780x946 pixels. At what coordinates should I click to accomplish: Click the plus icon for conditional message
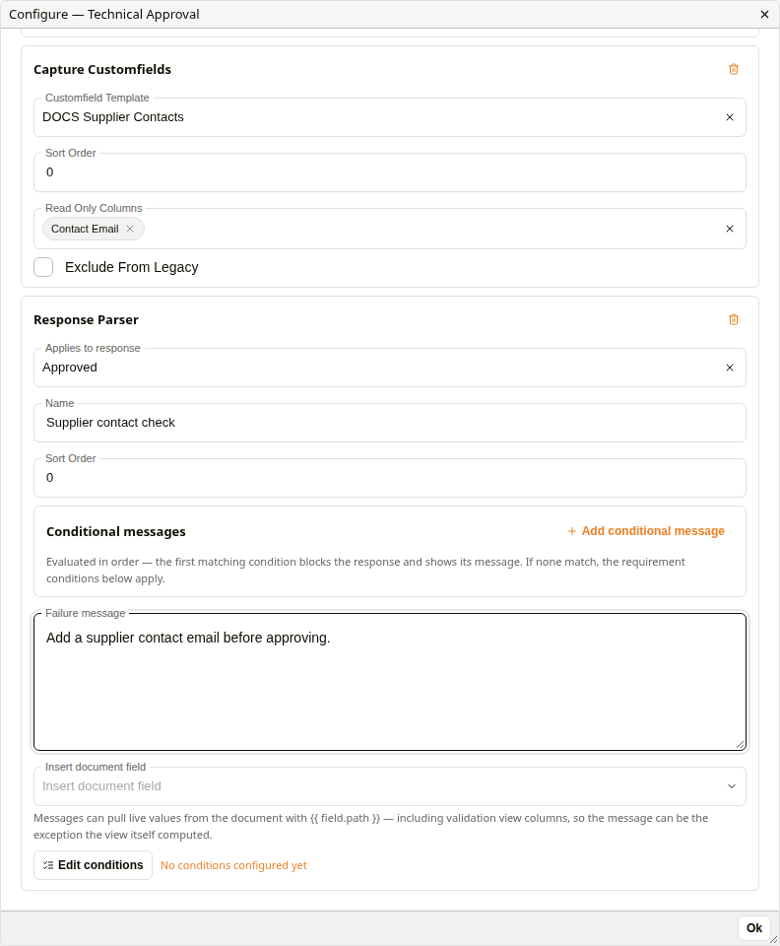click(x=571, y=531)
